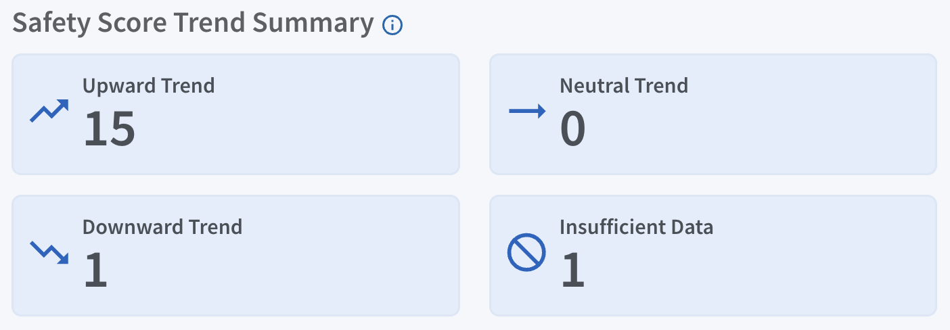Click the words Safety Score in the heading

[90, 24]
